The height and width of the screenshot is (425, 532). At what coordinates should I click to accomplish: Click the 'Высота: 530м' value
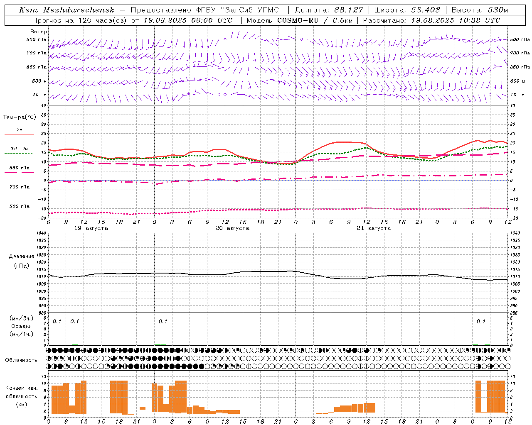480,10
